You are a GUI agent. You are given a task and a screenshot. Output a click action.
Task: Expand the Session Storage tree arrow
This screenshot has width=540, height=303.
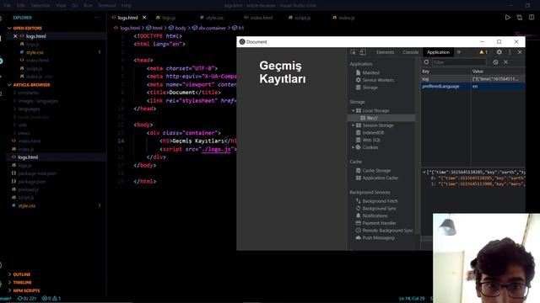click(353, 125)
